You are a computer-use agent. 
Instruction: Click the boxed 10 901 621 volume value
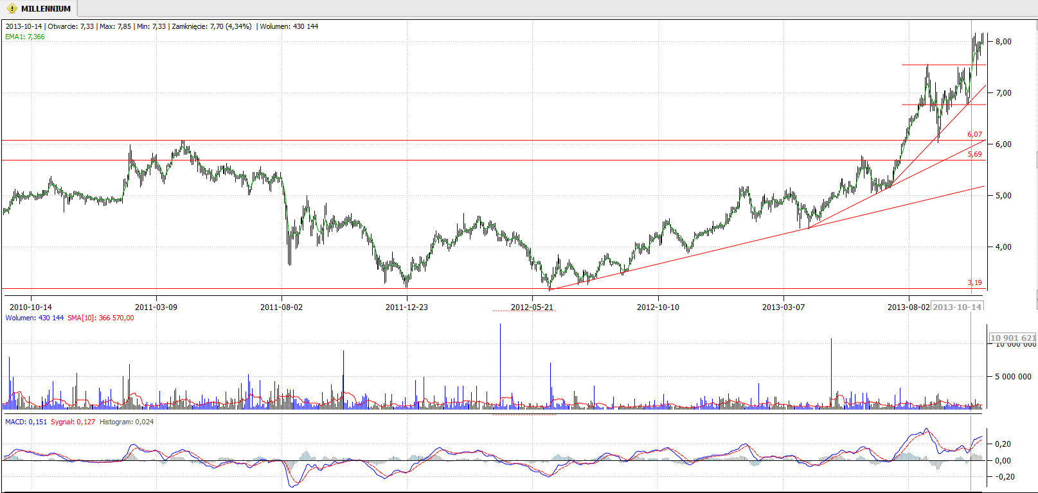[1013, 338]
